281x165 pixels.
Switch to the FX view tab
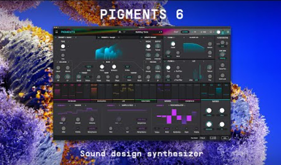pyautogui.click(x=194, y=32)
